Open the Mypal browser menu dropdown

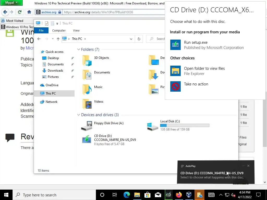pos(11,3)
